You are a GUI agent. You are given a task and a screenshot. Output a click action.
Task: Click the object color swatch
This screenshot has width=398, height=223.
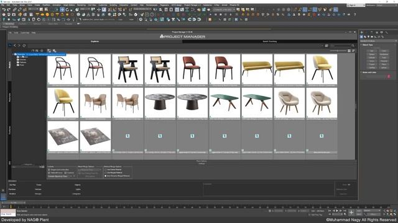point(389,76)
